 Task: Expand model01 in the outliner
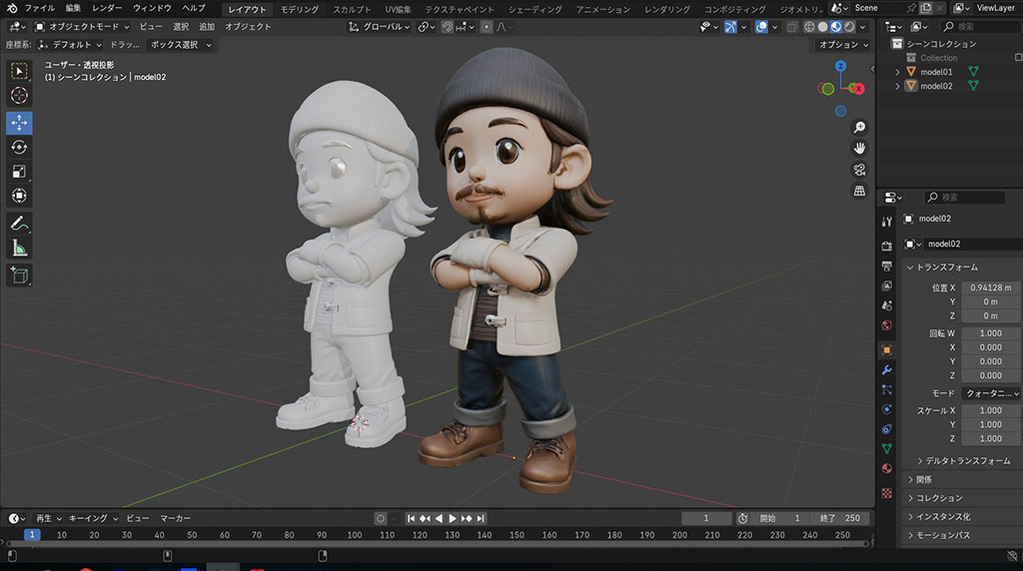(x=897, y=72)
